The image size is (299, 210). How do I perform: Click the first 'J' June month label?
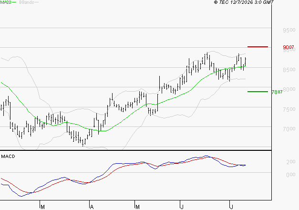click(x=182, y=207)
